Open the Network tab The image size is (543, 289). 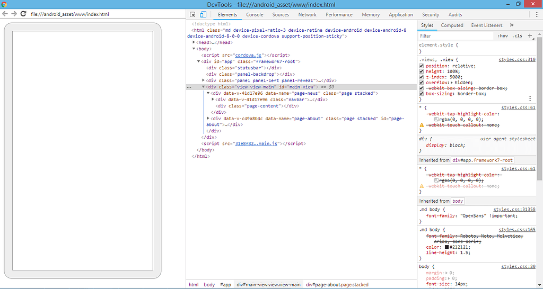click(x=307, y=14)
